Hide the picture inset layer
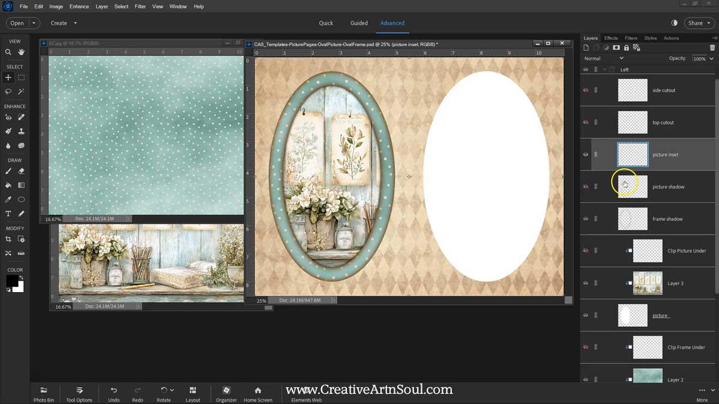This screenshot has width=719, height=404. tap(586, 154)
